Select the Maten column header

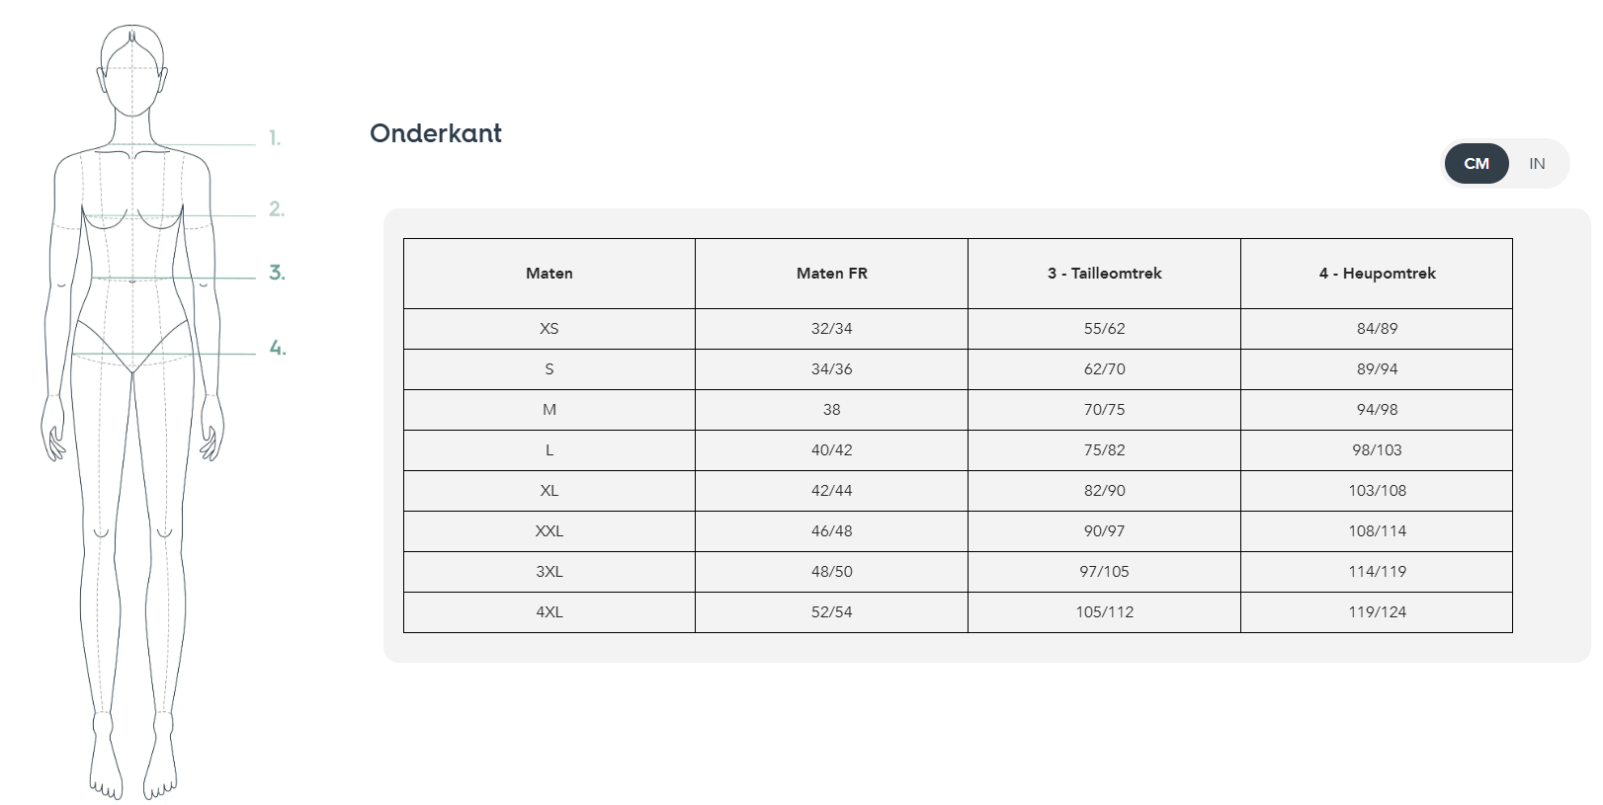coord(549,274)
